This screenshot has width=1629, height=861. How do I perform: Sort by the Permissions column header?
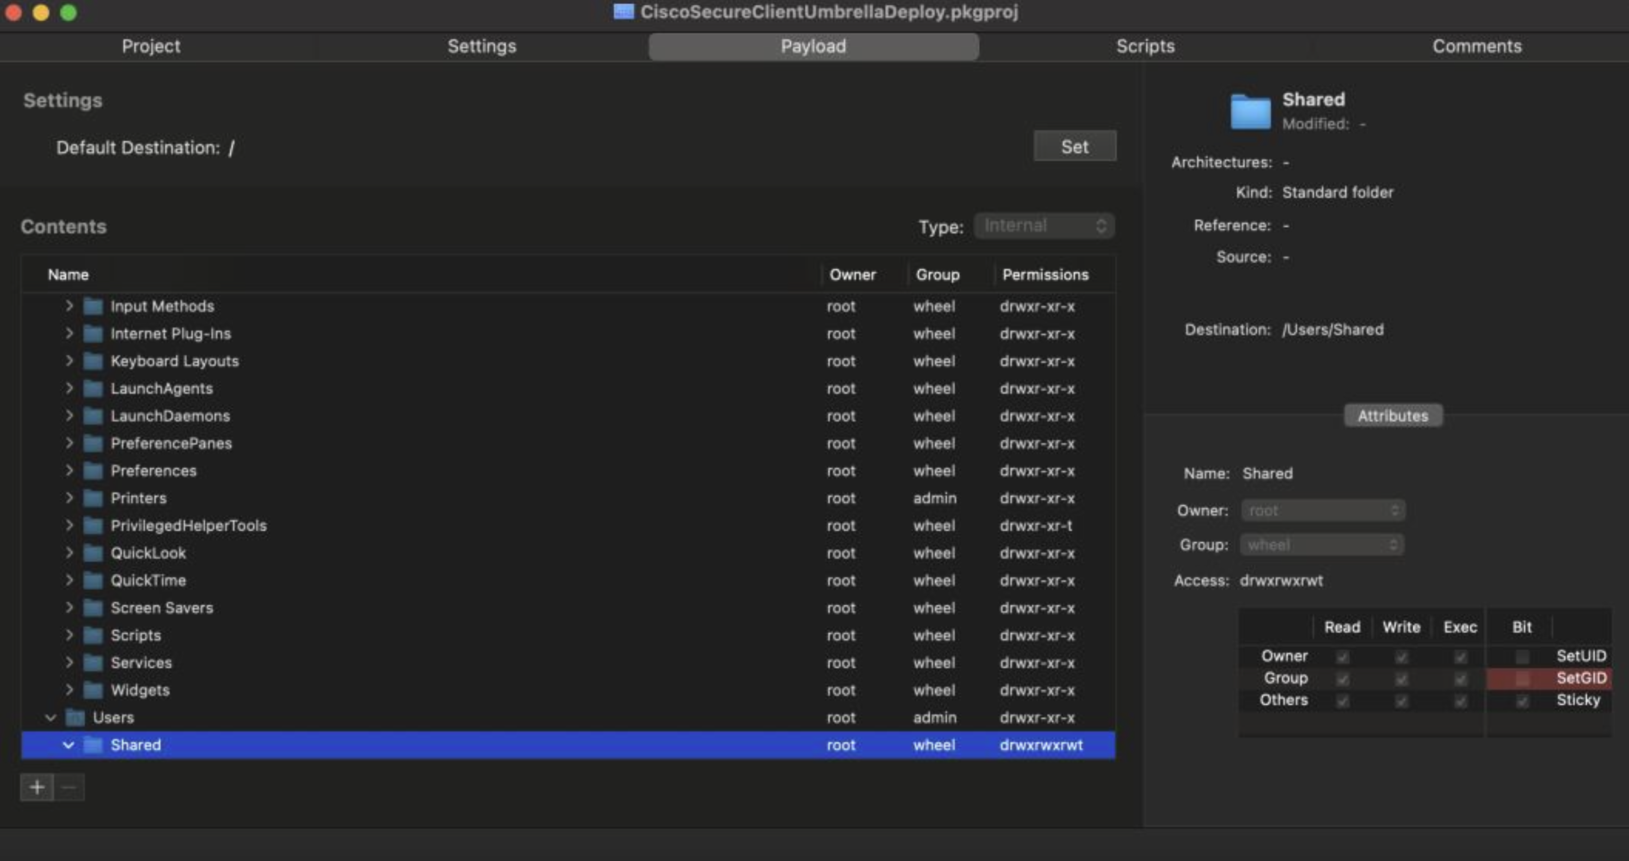coord(1045,274)
